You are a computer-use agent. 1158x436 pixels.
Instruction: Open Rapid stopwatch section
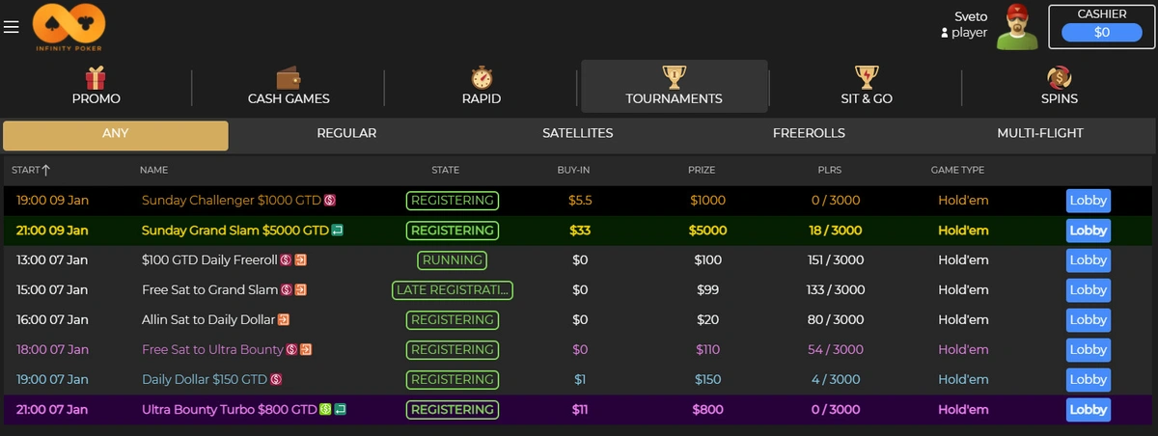[482, 86]
